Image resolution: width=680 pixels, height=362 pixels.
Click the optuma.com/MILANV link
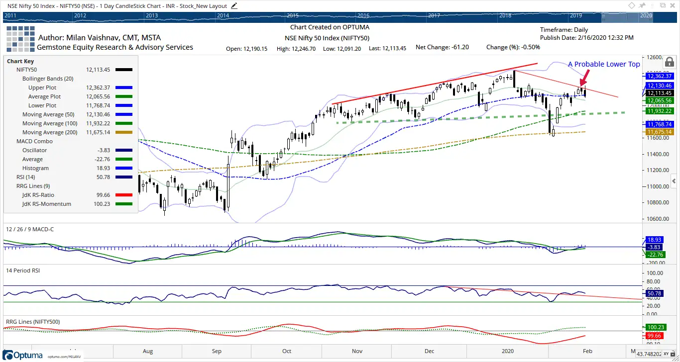click(65, 357)
